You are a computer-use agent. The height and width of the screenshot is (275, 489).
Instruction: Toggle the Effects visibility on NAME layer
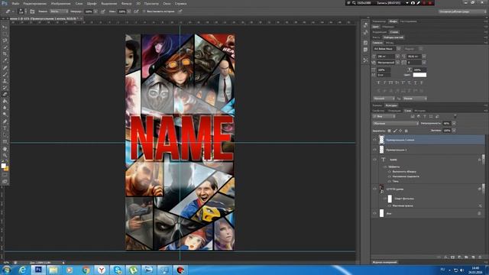385,167
